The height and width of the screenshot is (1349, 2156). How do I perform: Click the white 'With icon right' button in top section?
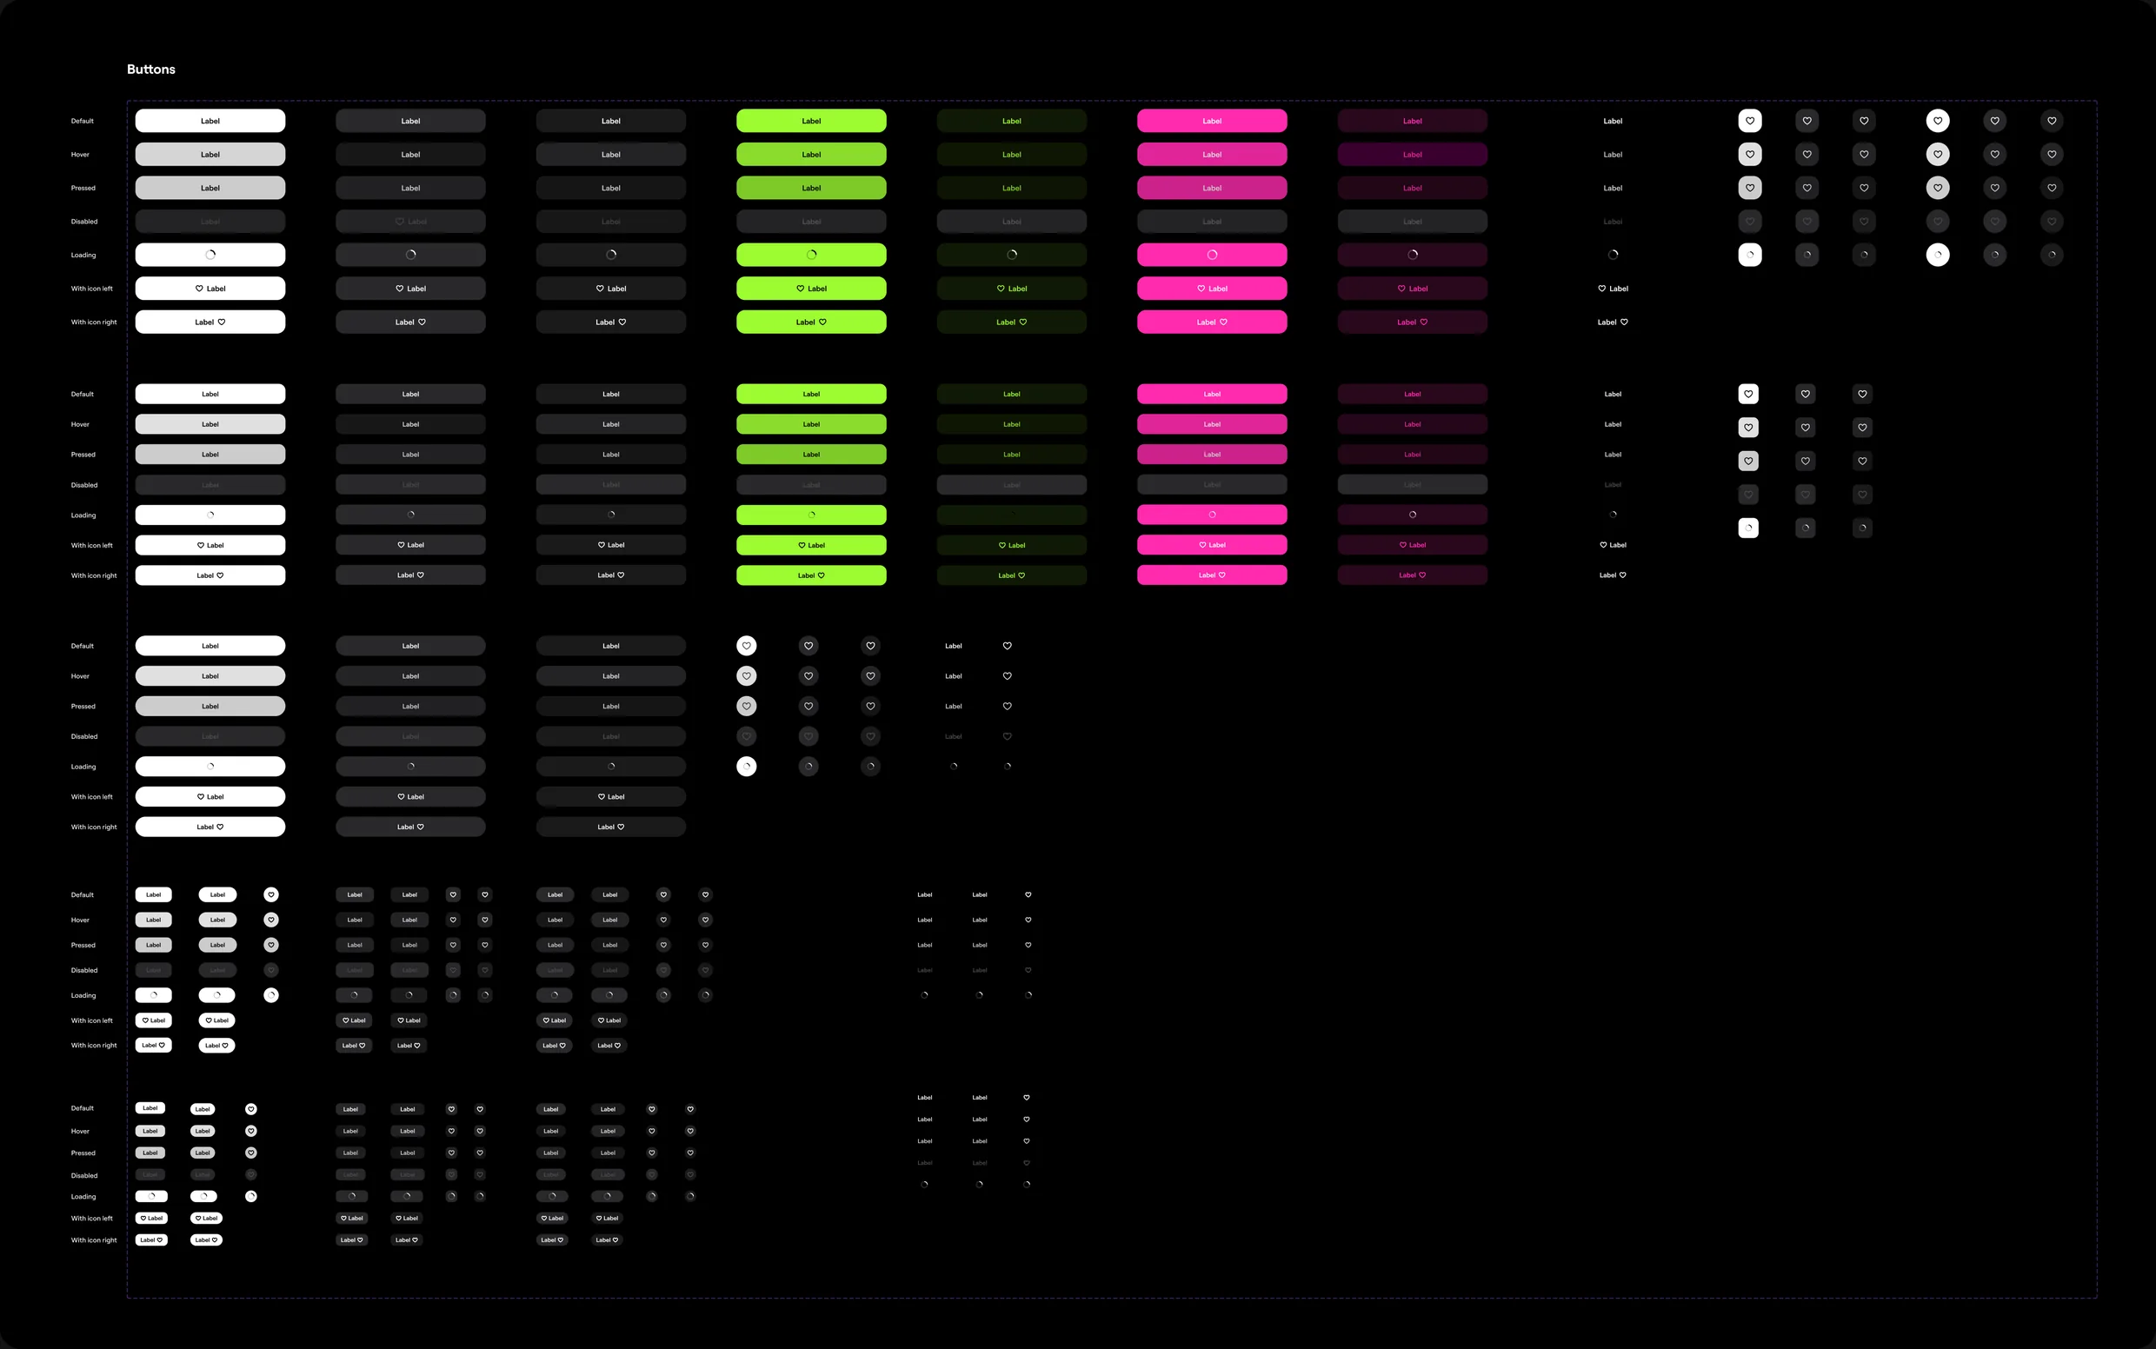[x=210, y=322]
